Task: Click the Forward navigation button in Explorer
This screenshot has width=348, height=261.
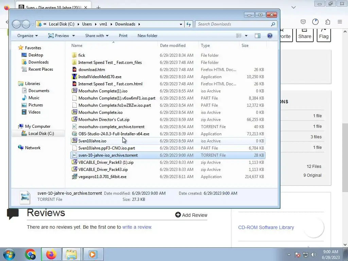Action: tap(26, 24)
